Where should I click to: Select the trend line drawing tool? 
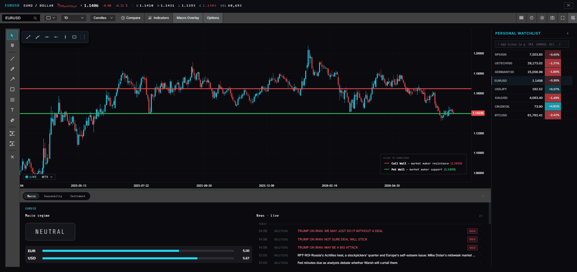coord(12,59)
